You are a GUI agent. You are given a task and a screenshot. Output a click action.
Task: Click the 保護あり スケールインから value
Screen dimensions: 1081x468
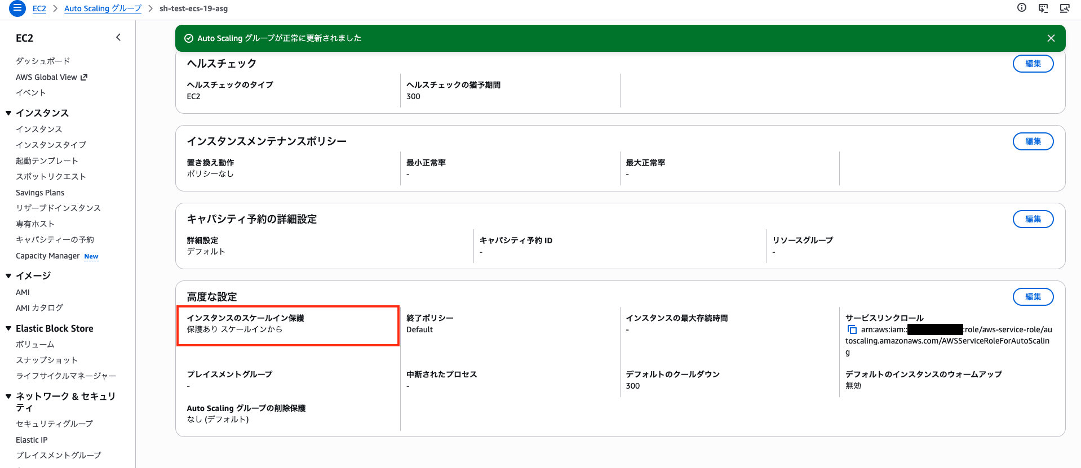click(x=234, y=329)
